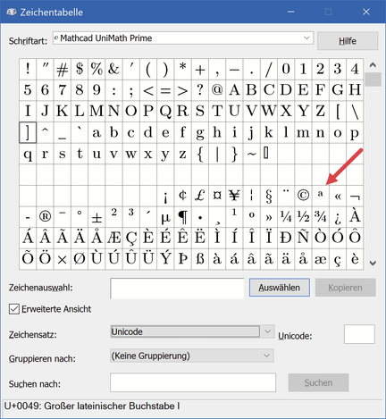Click the Hilfe button

point(348,41)
